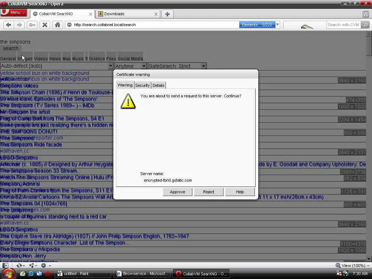Open 'a couple of figurines standing' result

point(53,217)
